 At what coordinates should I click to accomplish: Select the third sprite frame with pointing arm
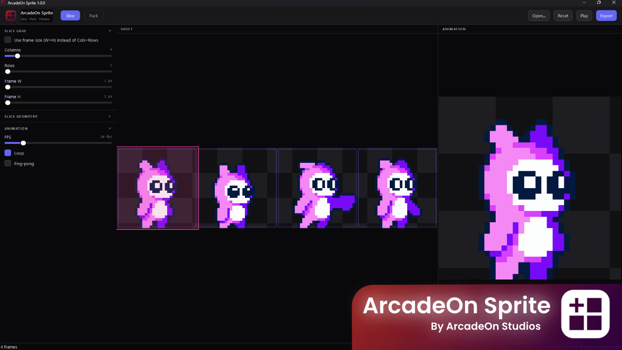pos(317,188)
